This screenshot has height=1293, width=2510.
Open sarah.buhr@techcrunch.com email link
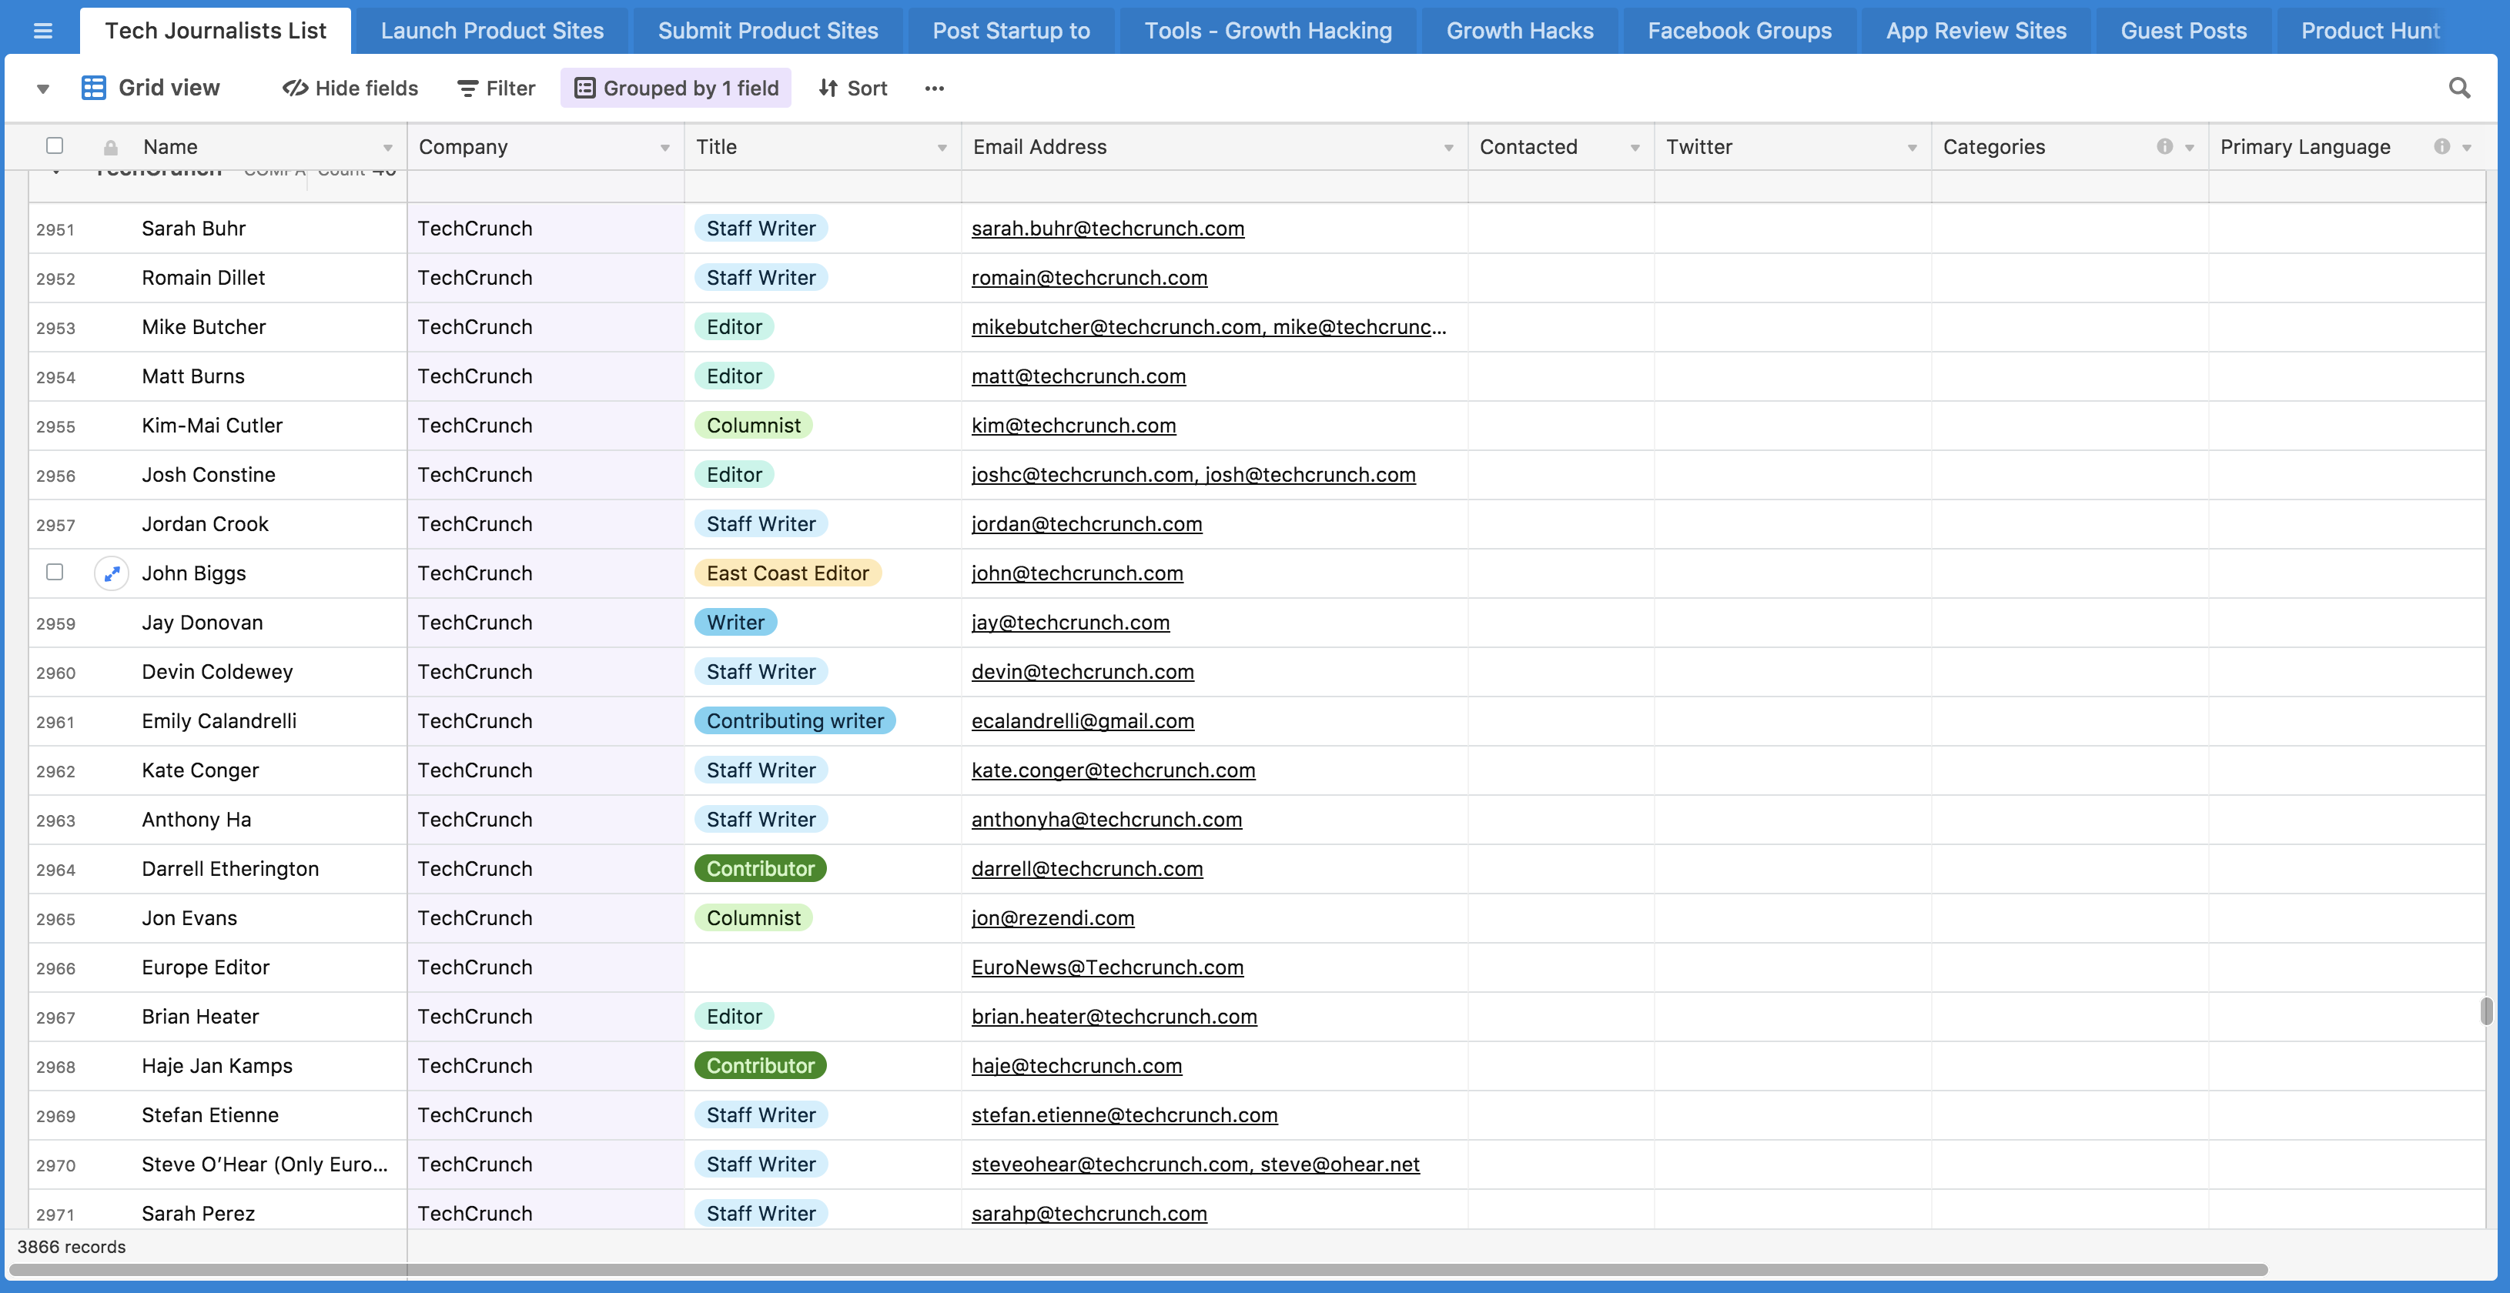point(1108,229)
